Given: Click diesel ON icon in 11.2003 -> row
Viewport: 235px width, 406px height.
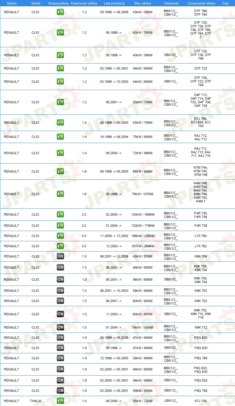Looking at the screenshot, I should click(x=60, y=314).
